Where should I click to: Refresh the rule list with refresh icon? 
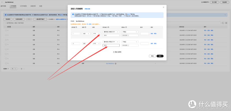(x=223, y=23)
